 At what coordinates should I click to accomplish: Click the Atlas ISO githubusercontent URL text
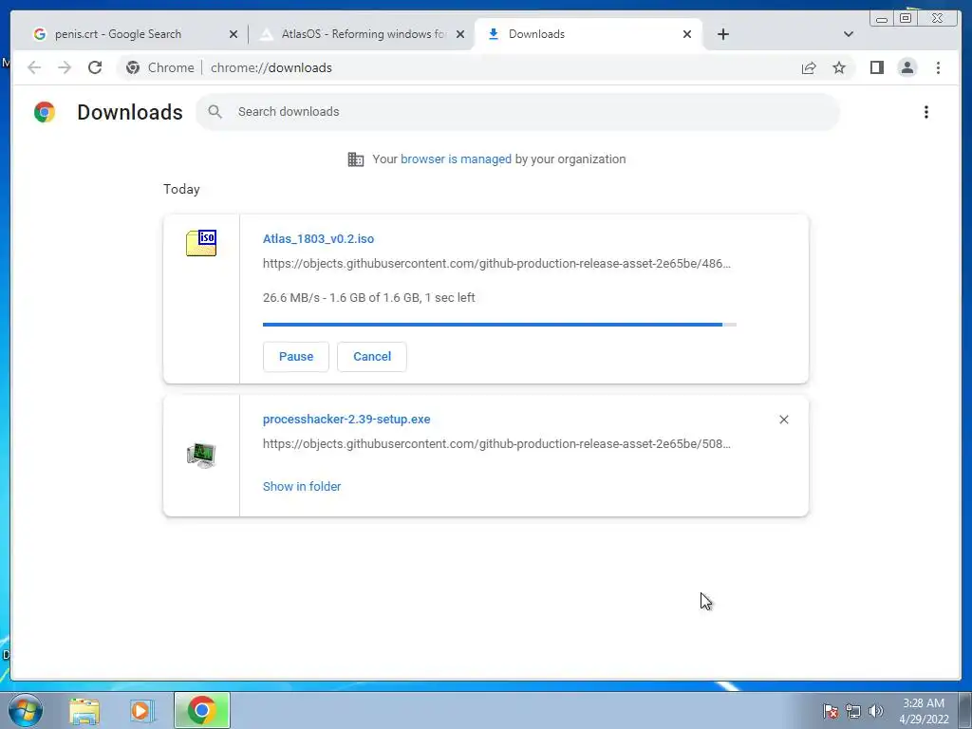tap(496, 264)
